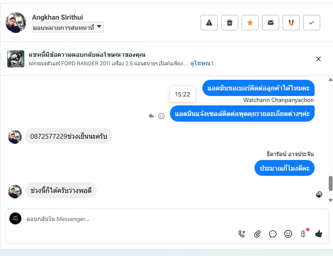The image size is (333, 256).
Task: Open the ดูโฆษณา link
Action: click(202, 64)
